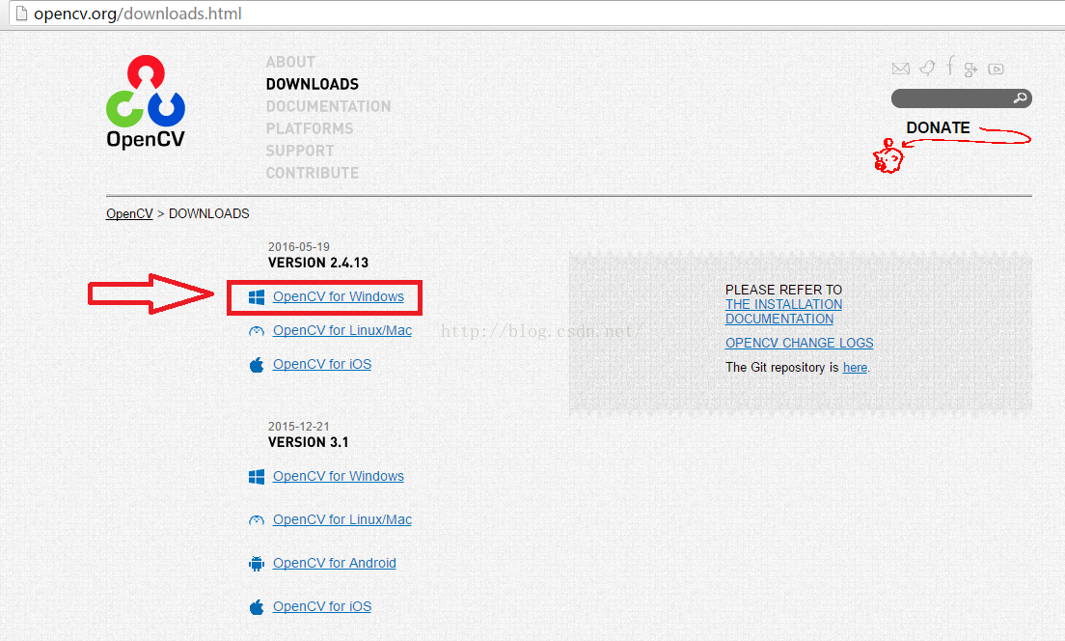This screenshot has width=1065, height=641.
Task: Open the Facebook icon in header
Action: pyautogui.click(x=950, y=66)
